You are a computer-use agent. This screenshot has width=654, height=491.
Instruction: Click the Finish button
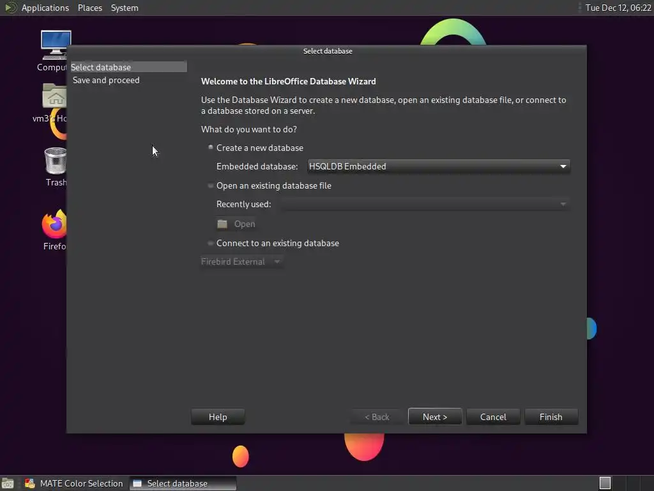coord(551,417)
